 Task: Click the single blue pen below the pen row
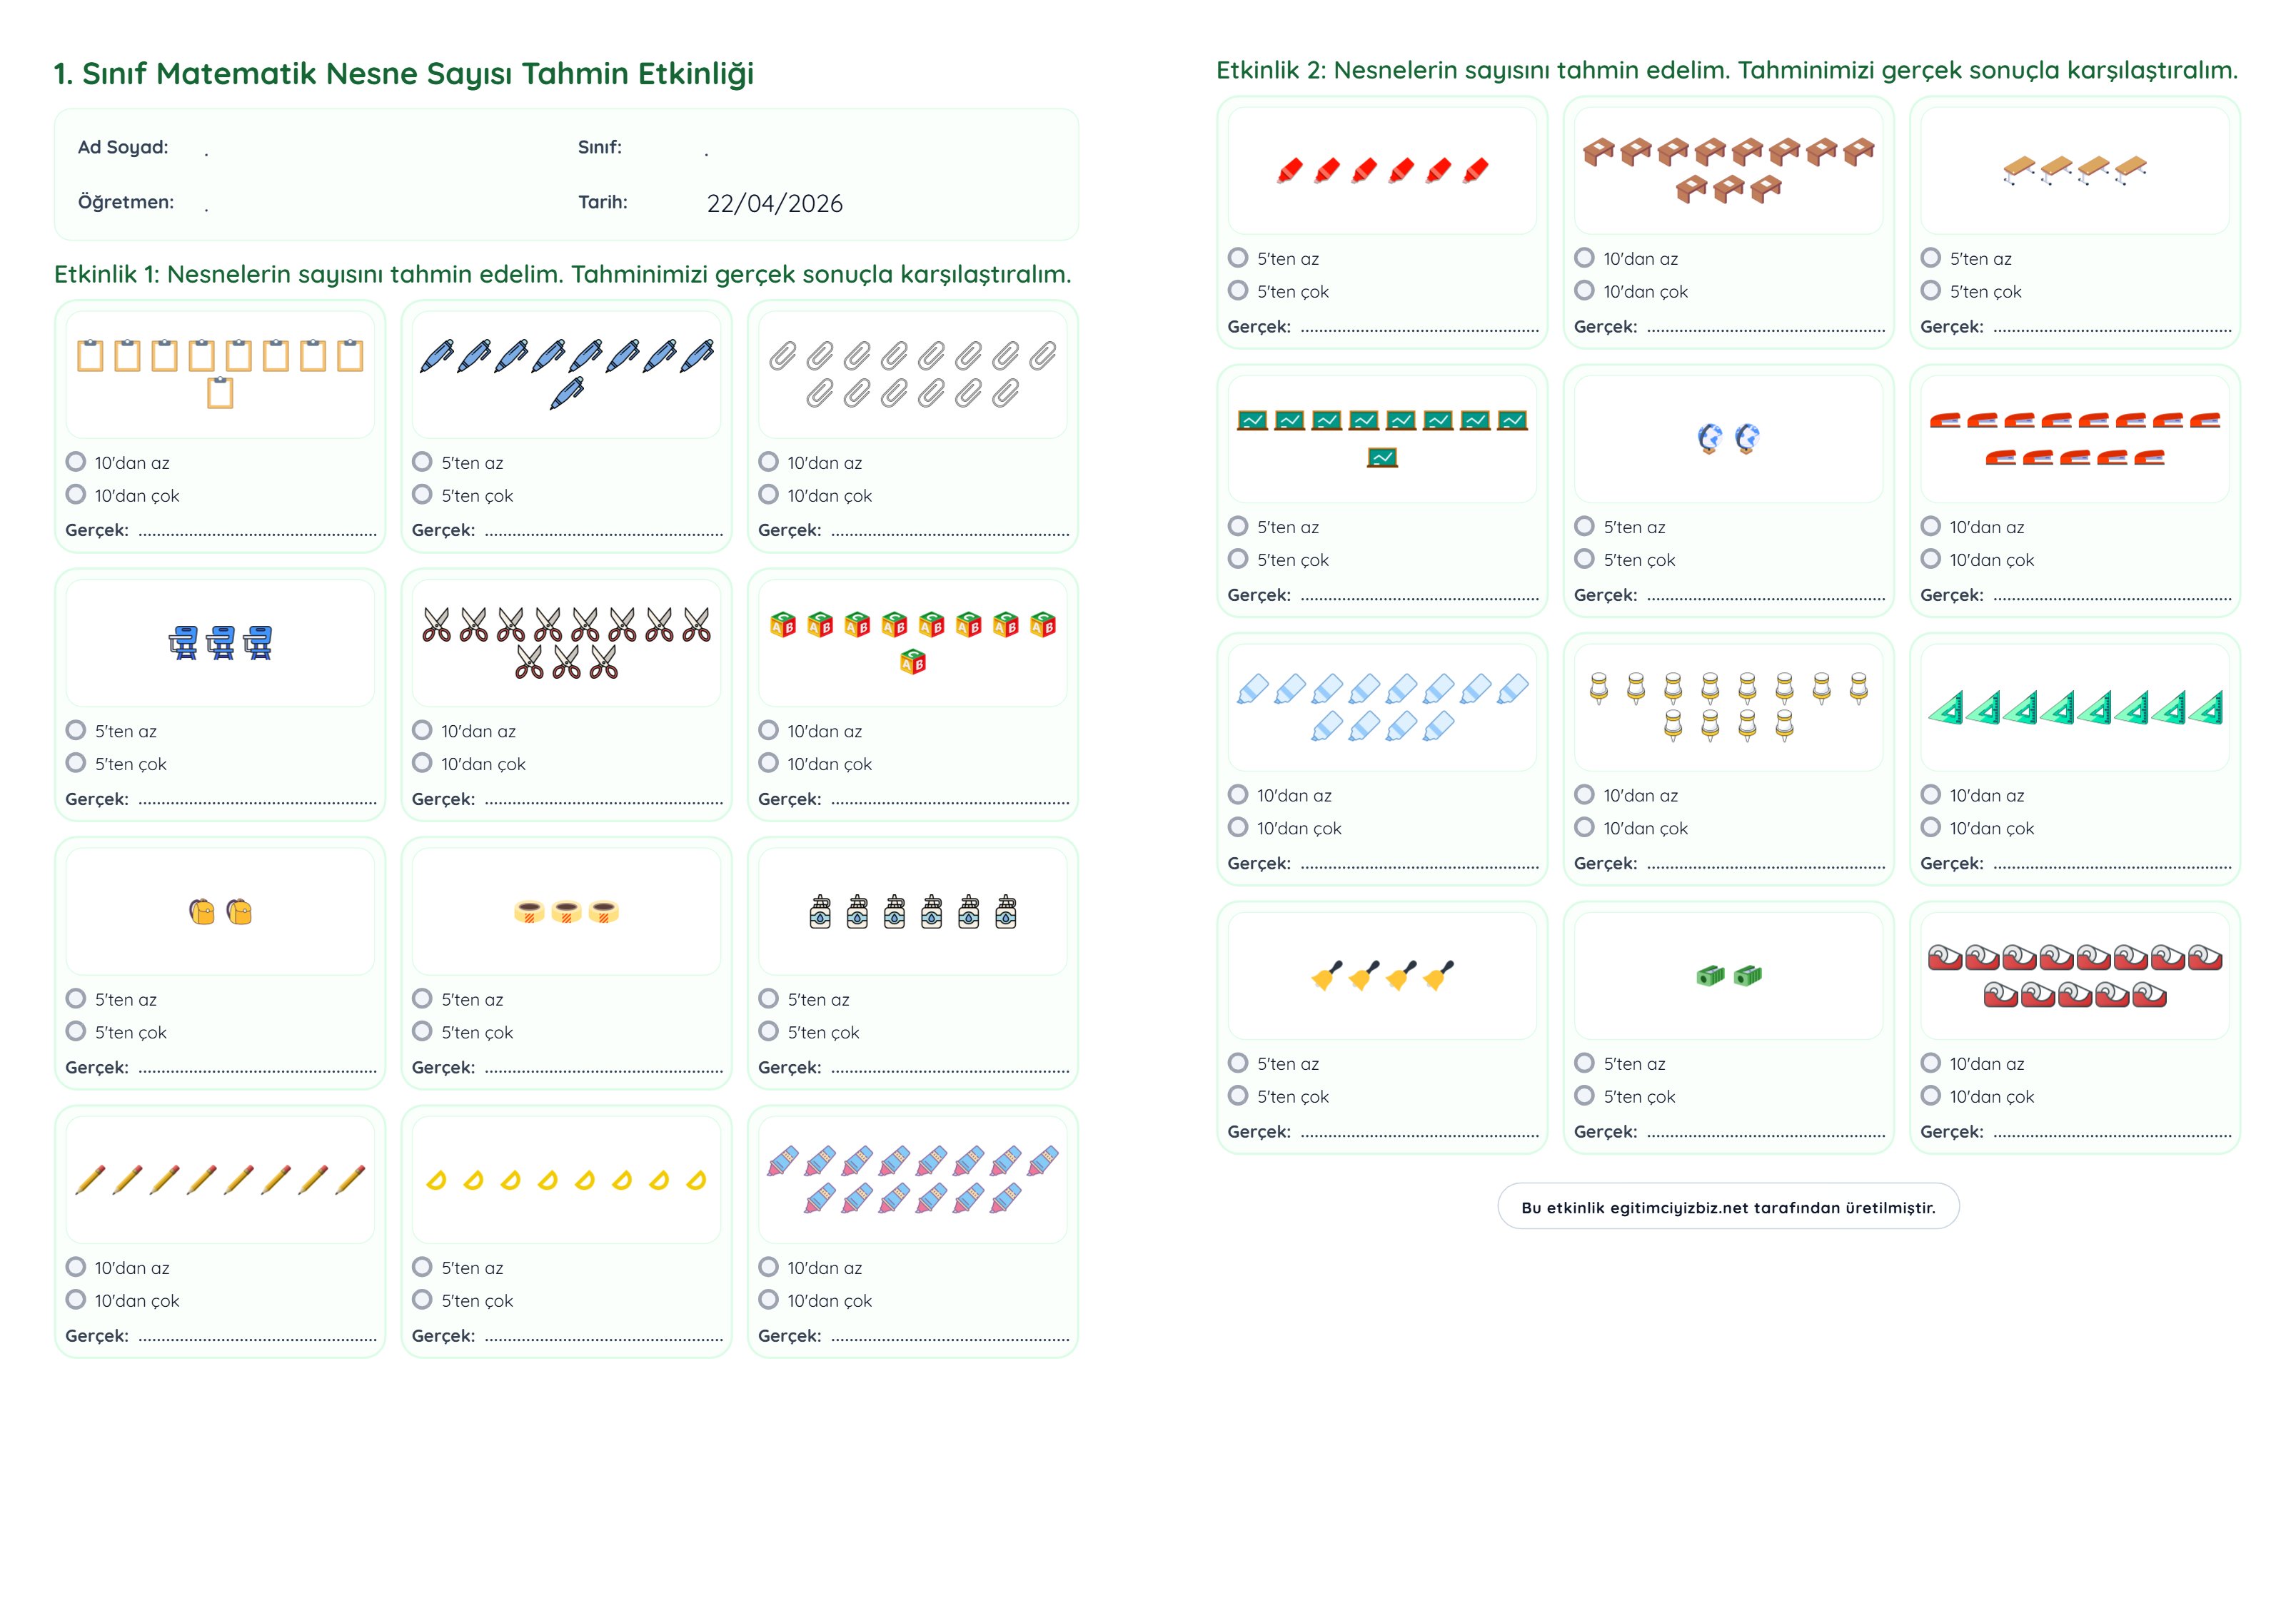[x=566, y=393]
